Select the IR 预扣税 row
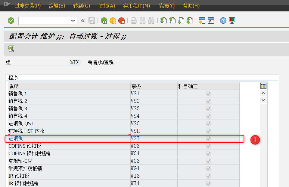This screenshot has height=187, width=289. (x=124, y=176)
